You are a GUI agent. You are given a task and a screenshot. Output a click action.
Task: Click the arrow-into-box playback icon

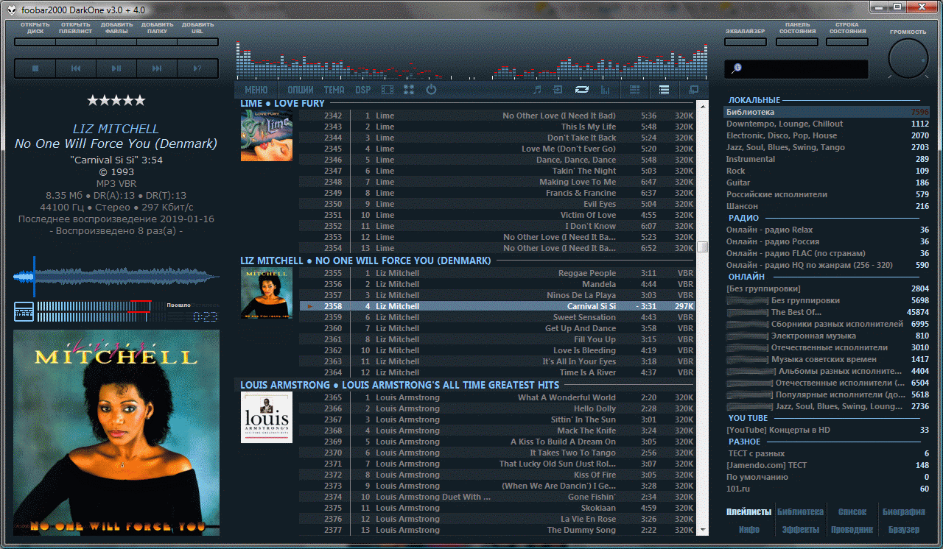coord(558,90)
